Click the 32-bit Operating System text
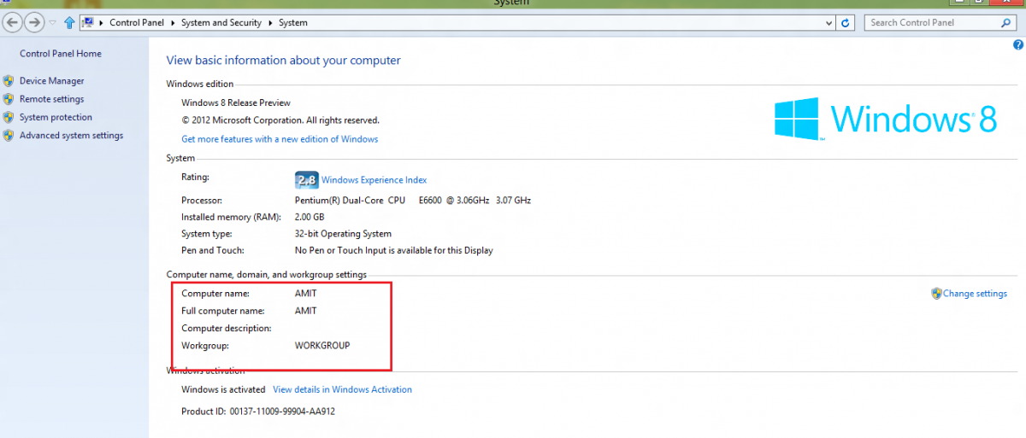 tap(343, 234)
